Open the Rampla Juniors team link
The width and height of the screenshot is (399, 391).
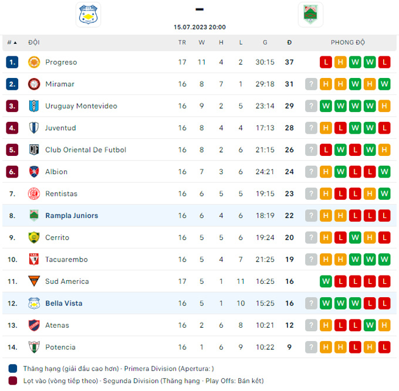pos(72,216)
